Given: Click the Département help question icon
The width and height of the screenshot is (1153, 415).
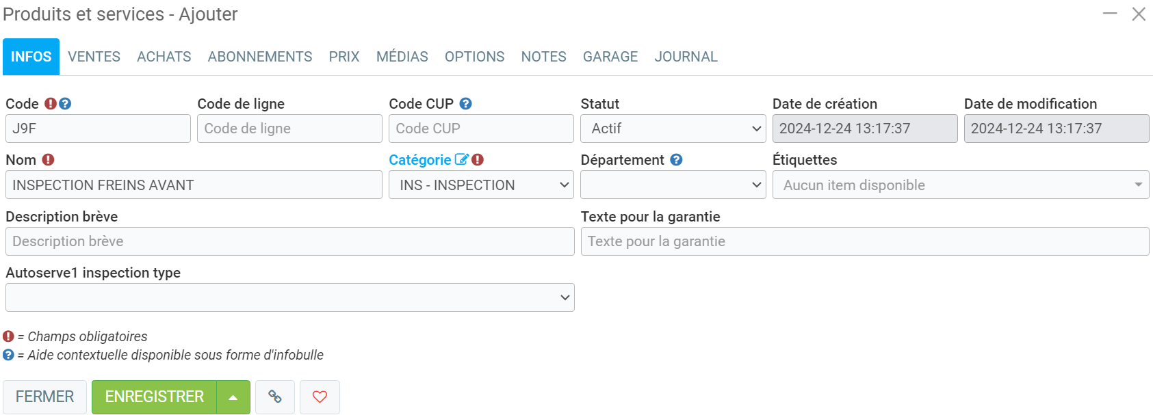Looking at the screenshot, I should [x=676, y=160].
